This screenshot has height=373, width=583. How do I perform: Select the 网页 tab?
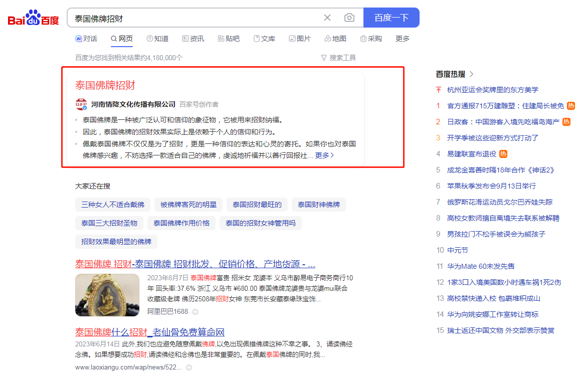click(122, 39)
